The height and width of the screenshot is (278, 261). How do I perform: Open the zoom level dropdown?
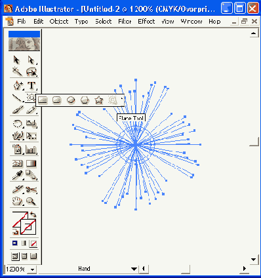(32, 269)
